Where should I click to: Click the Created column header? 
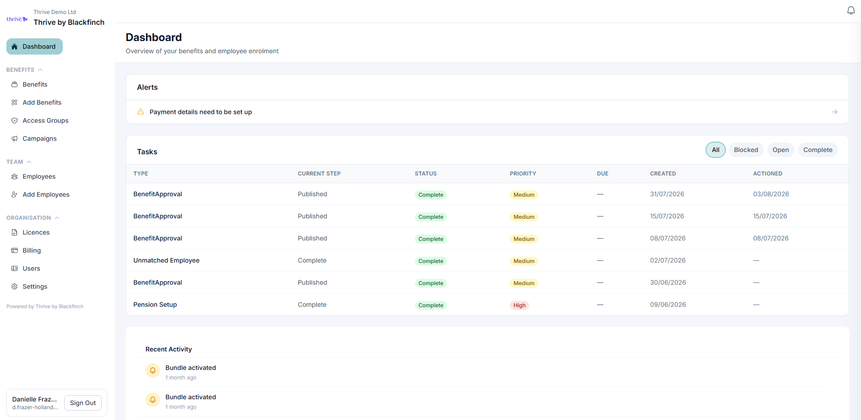click(663, 174)
